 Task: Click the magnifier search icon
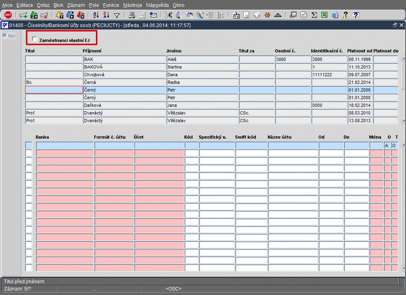point(199,15)
